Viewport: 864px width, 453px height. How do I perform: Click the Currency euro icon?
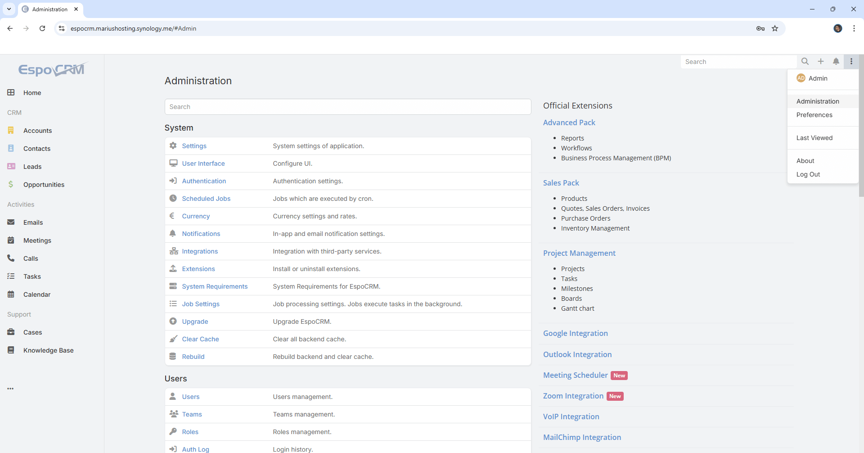[172, 216]
